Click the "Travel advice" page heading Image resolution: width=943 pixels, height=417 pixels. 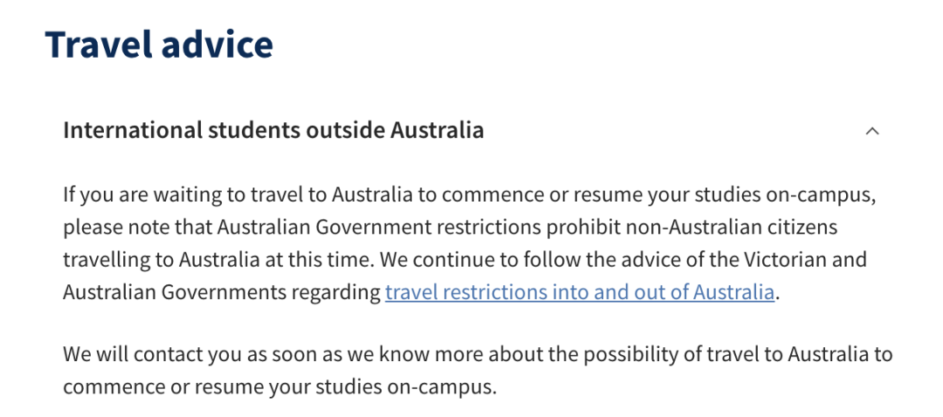pyautogui.click(x=160, y=44)
